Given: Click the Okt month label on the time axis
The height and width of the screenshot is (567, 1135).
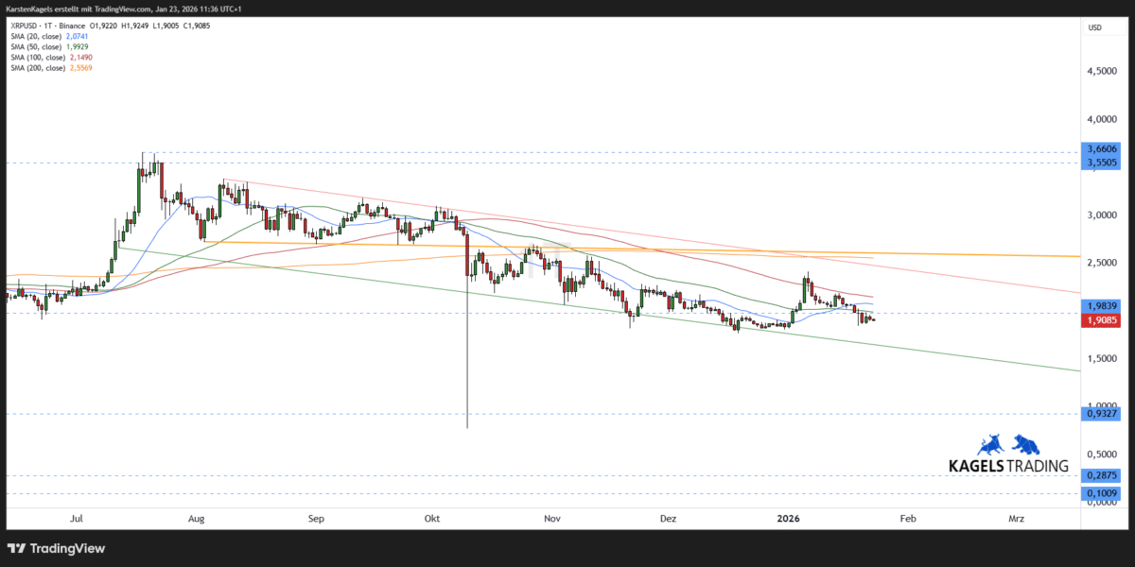Looking at the screenshot, I should pos(431,518).
